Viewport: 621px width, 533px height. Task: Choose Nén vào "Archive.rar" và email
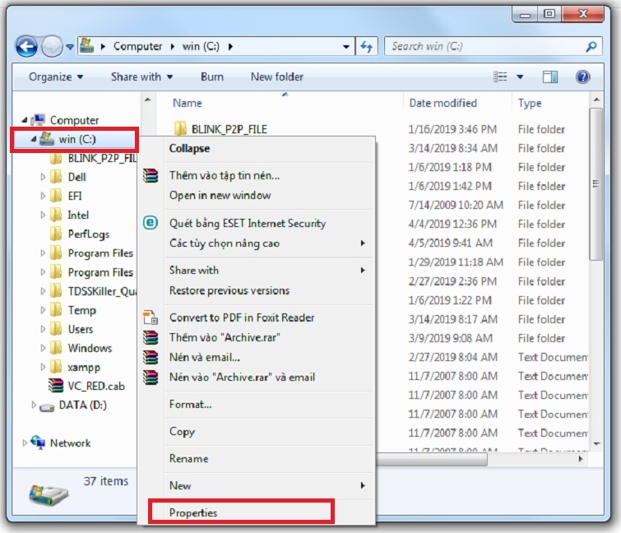pos(242,377)
